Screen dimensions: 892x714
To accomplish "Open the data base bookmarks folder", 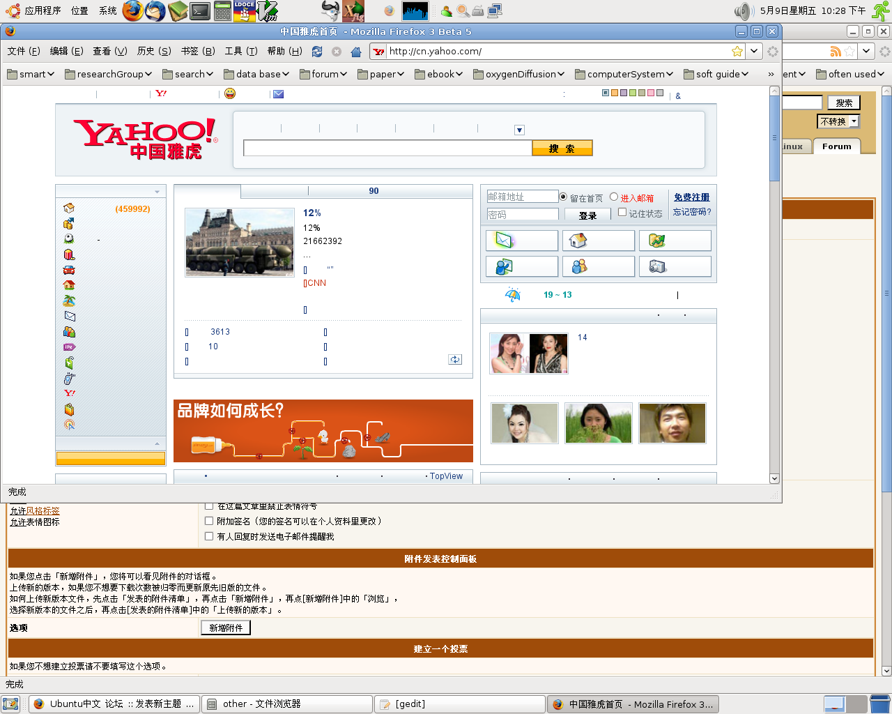I will [x=256, y=74].
